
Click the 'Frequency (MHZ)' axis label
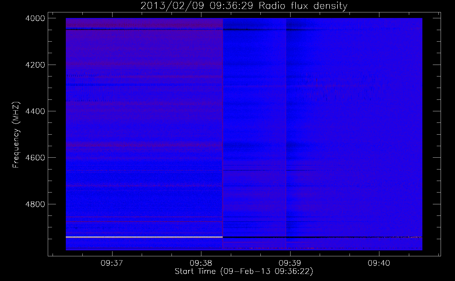point(16,135)
